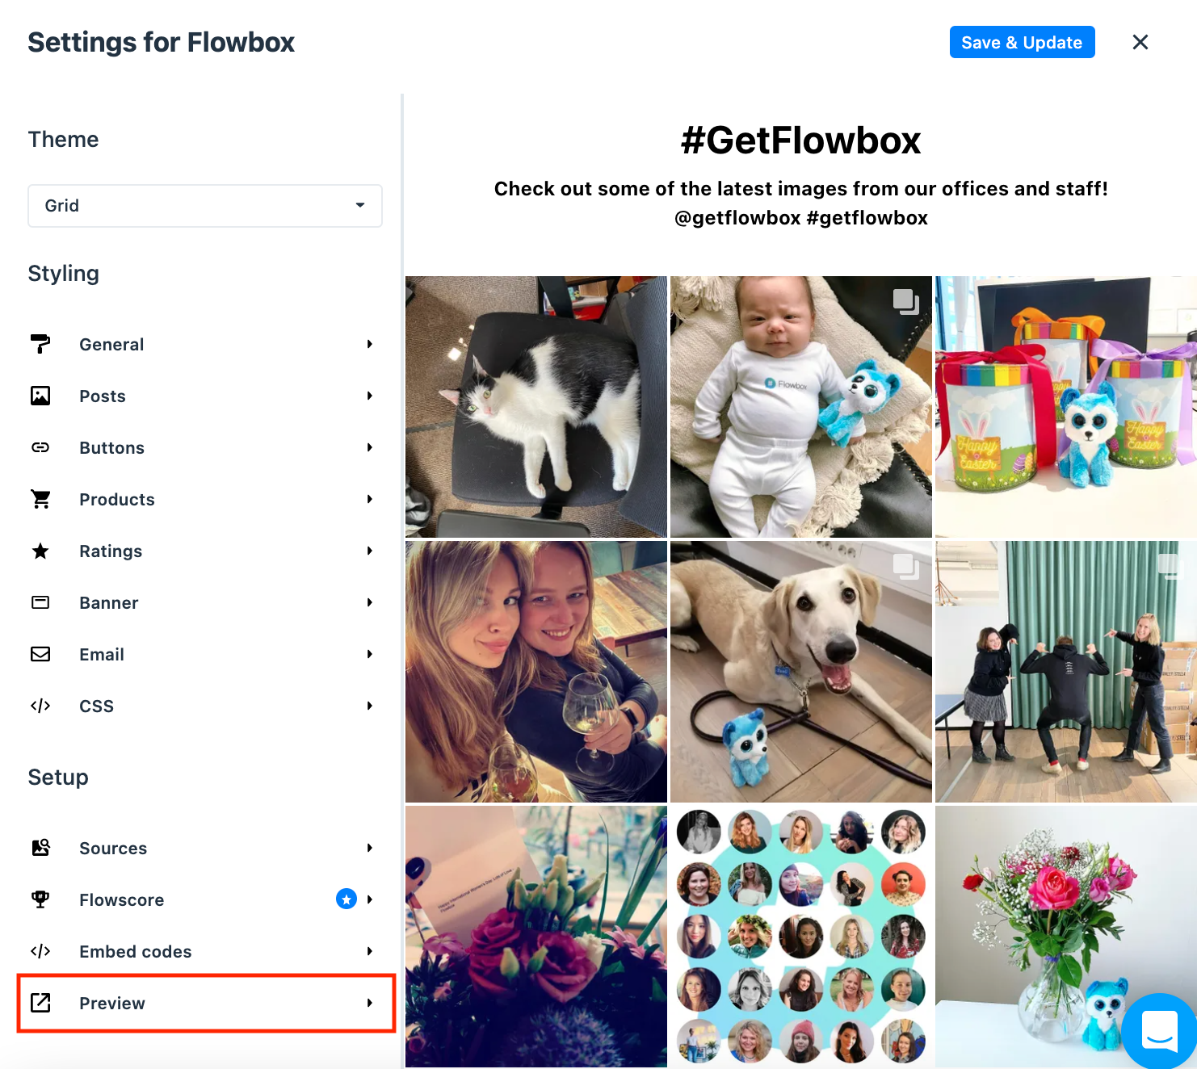Open the Grid theme dropdown
The image size is (1197, 1069).
coord(205,206)
